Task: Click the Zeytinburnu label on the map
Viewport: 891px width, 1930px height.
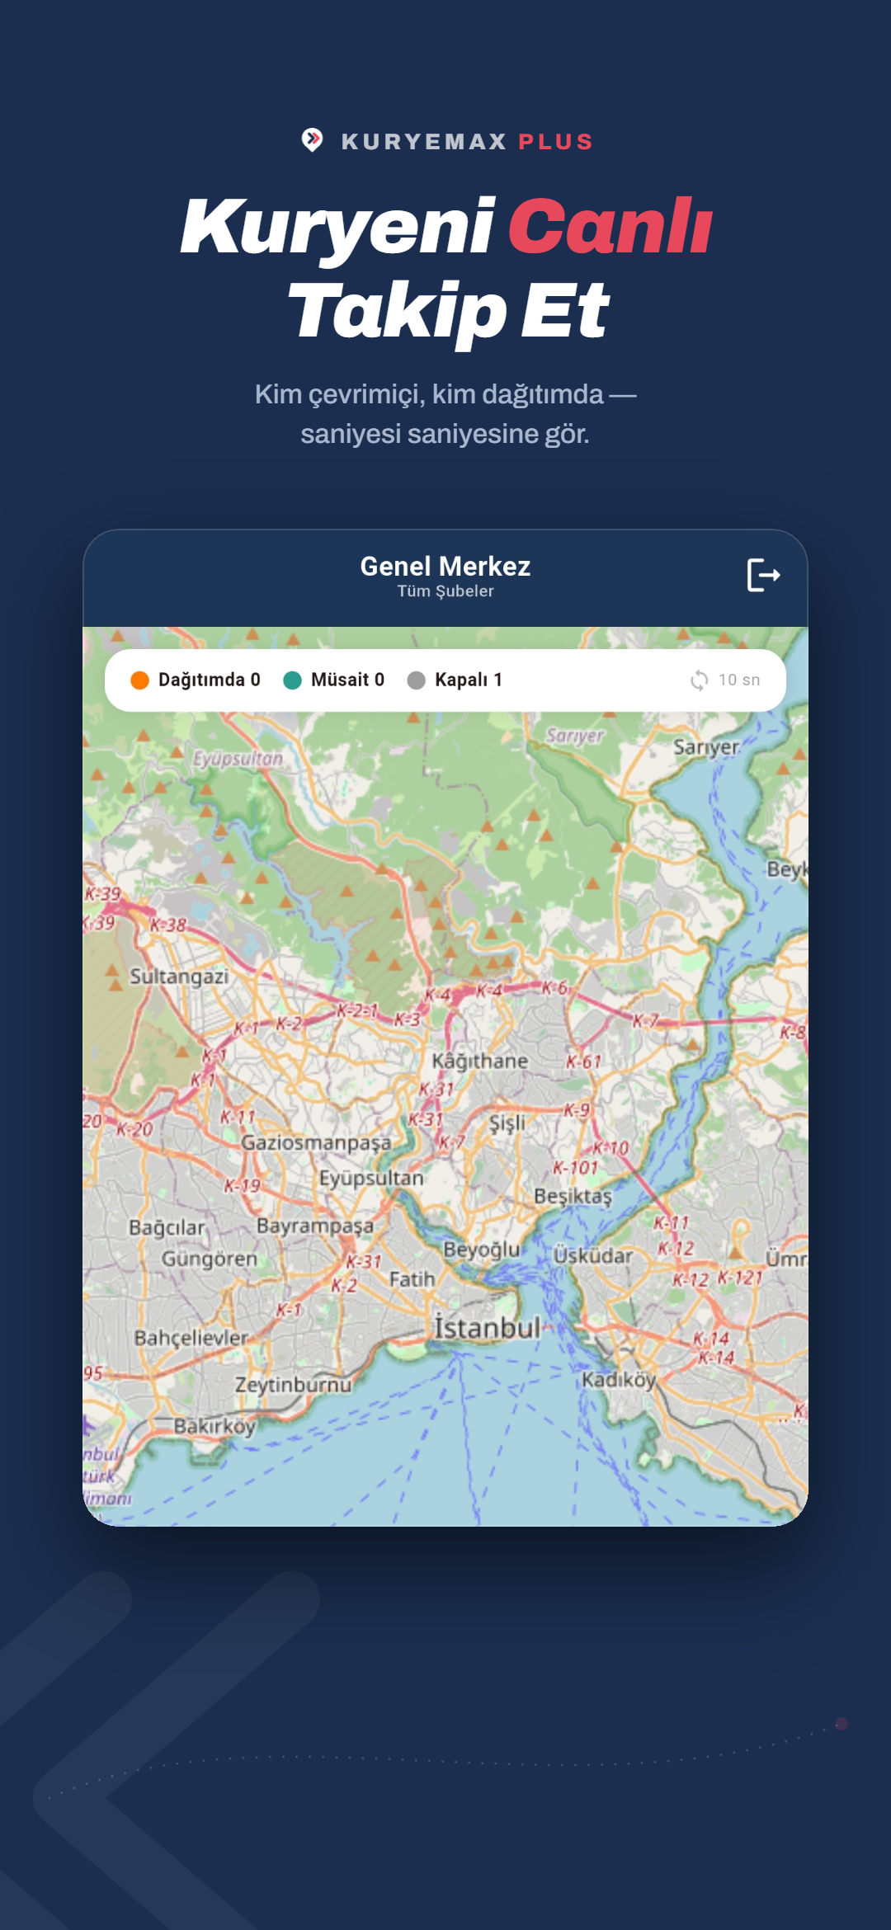Action: click(293, 1385)
